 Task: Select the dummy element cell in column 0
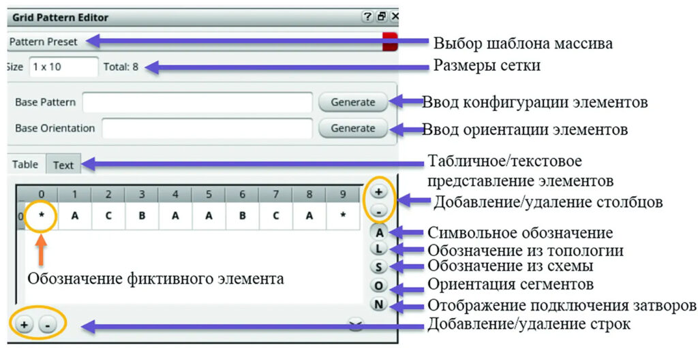pos(42,216)
